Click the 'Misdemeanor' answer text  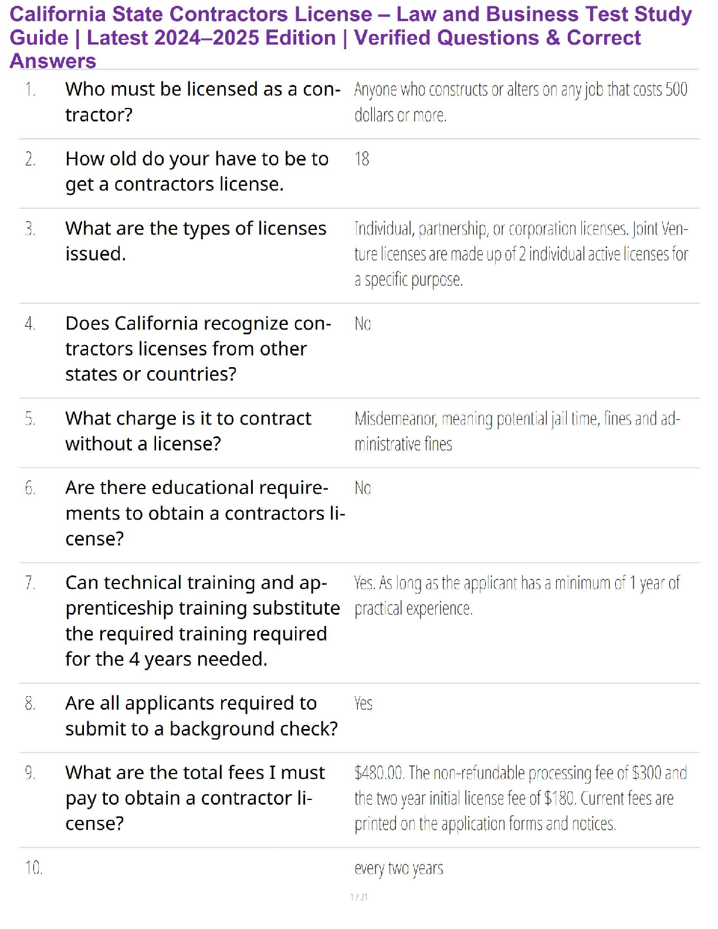click(517, 431)
